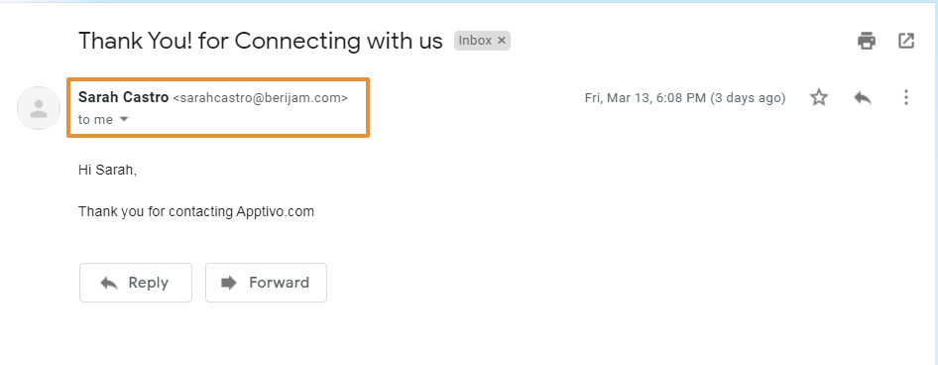Click Sarah Castro's profile avatar
This screenshot has height=365, width=938.
point(39,108)
